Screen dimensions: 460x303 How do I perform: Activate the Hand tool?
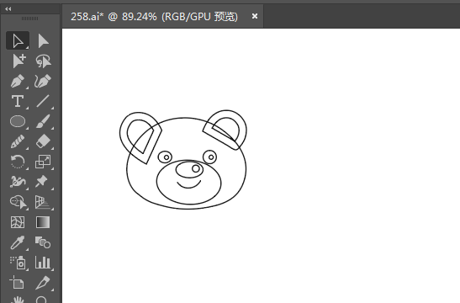click(x=18, y=300)
